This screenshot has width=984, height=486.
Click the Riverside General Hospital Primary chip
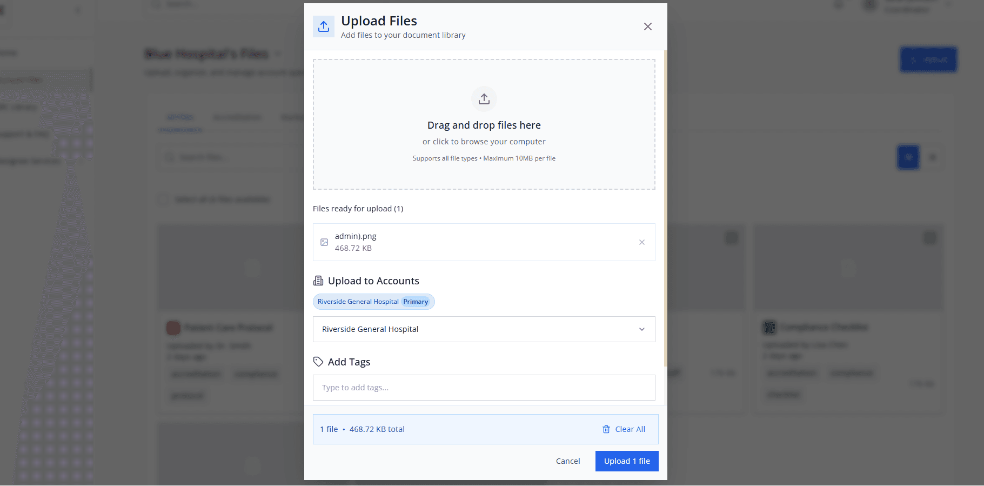[373, 302]
